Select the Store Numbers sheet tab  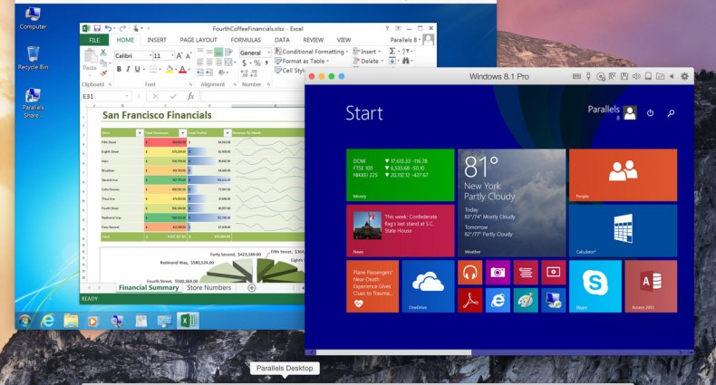(x=208, y=288)
